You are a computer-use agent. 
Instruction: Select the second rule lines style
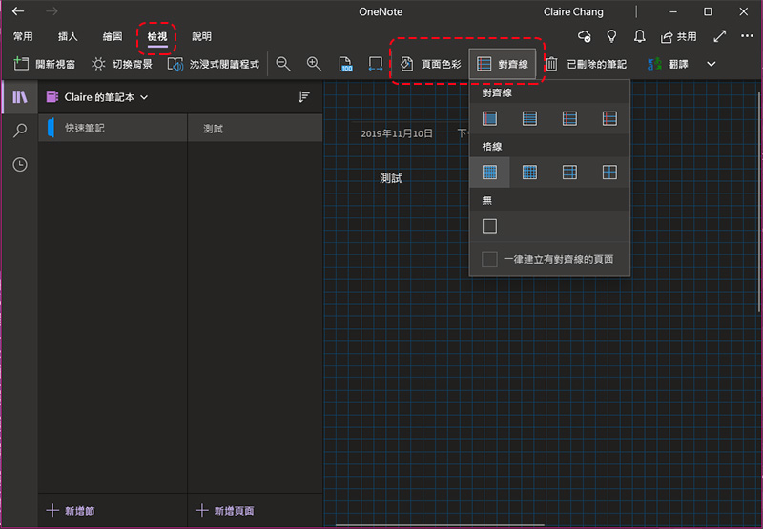coord(529,118)
